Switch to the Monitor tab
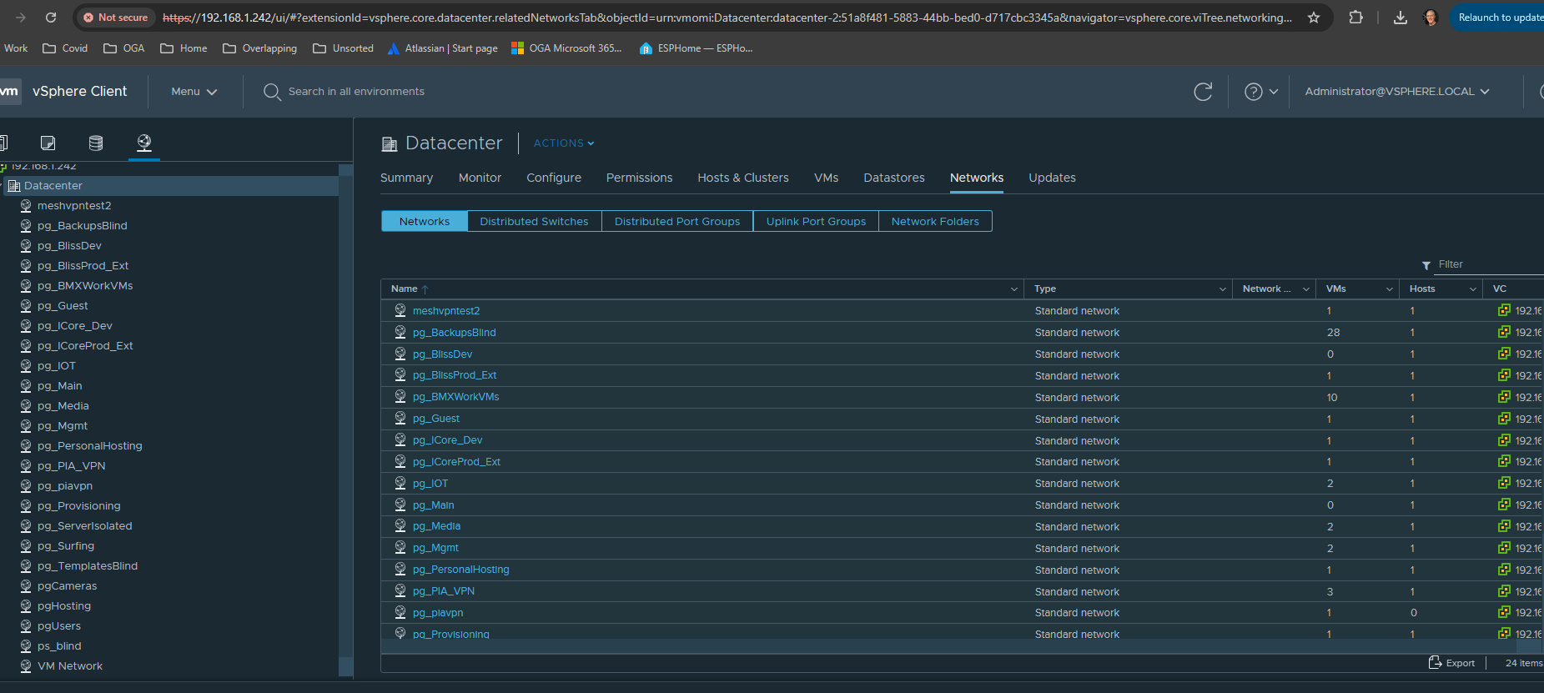Viewport: 1544px width, 693px height. (480, 178)
